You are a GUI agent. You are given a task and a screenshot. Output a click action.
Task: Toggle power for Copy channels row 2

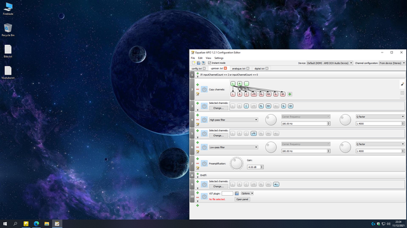point(204,89)
